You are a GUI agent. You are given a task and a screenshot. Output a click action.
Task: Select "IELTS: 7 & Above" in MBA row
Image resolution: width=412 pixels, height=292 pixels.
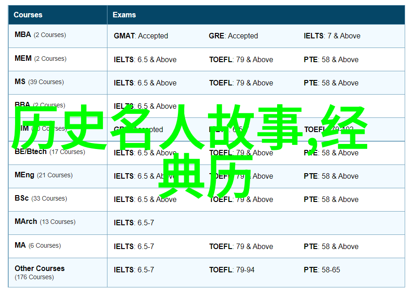pos(332,36)
